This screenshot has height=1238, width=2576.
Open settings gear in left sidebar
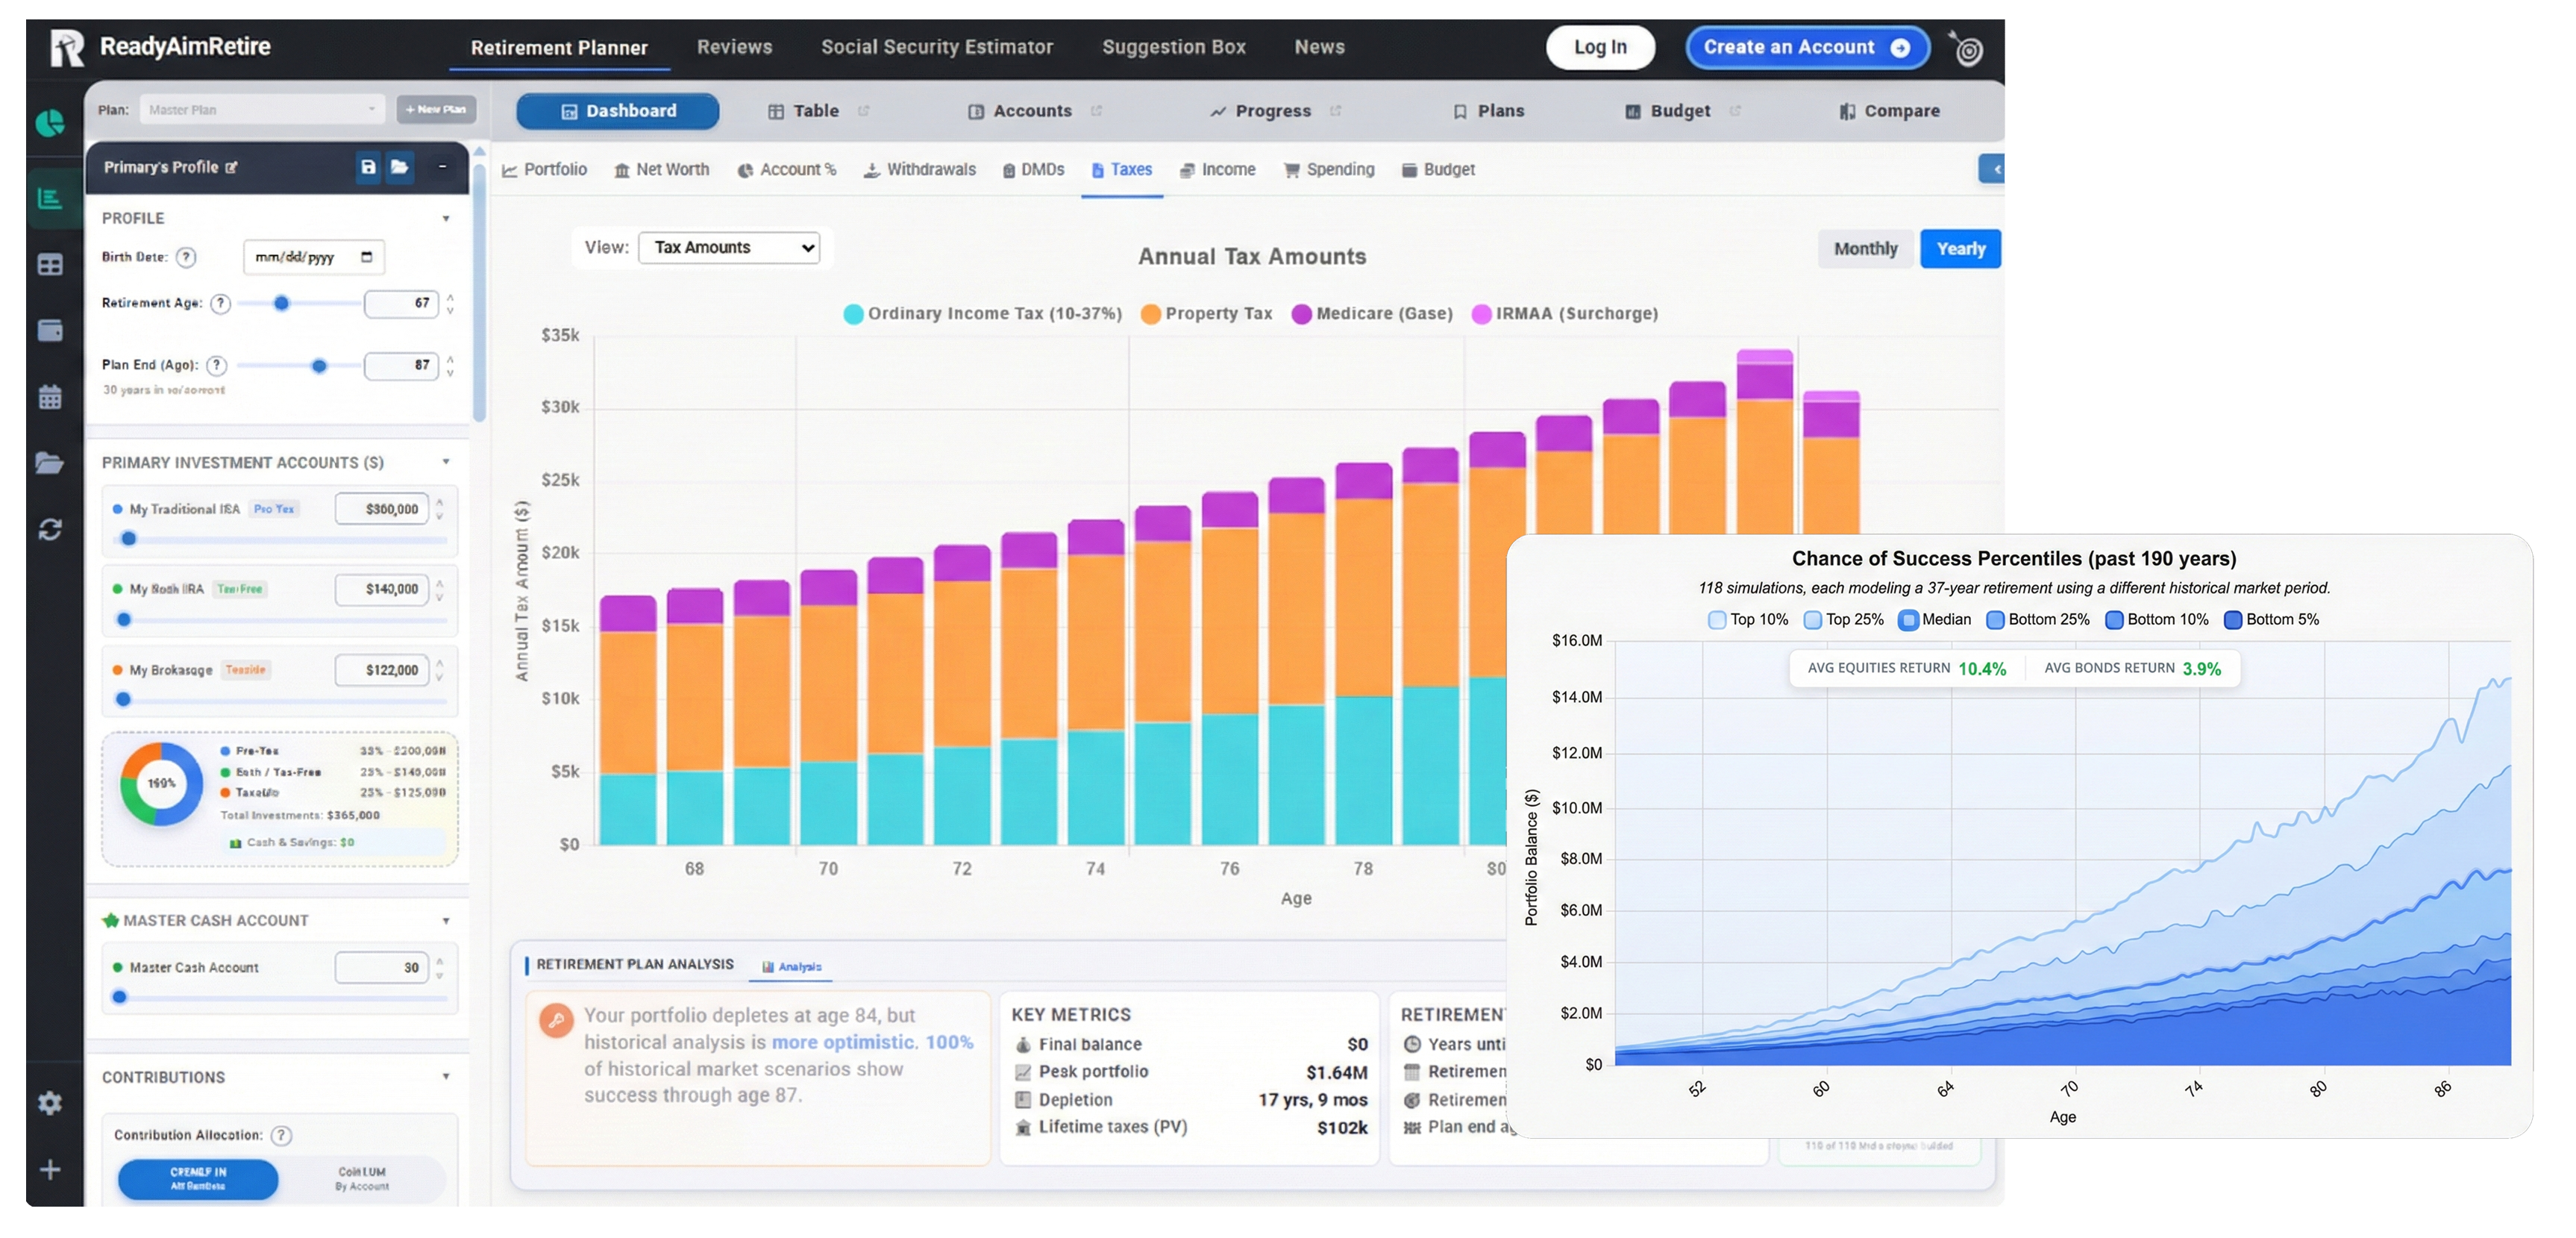50,1103
